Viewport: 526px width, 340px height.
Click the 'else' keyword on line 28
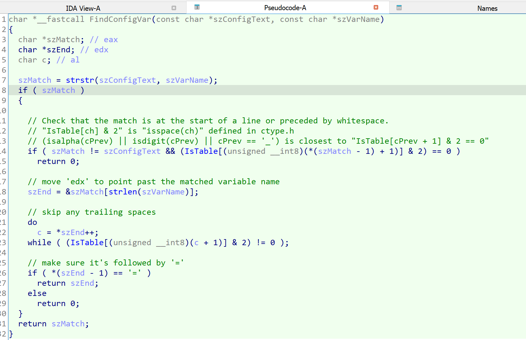pyautogui.click(x=37, y=293)
